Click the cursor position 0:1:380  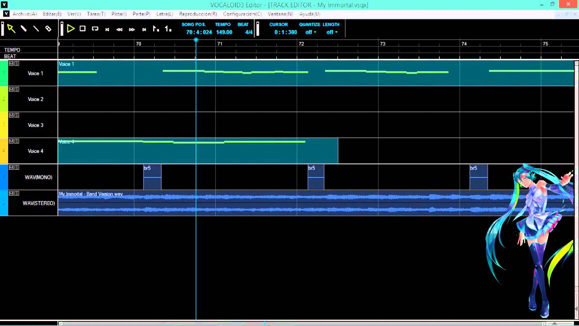(x=285, y=32)
